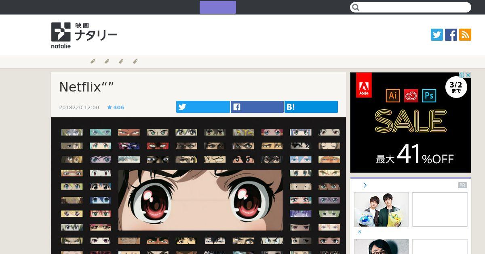
Task: Open the Adobe SALE 41% OFF advertisement
Action: 411,123
